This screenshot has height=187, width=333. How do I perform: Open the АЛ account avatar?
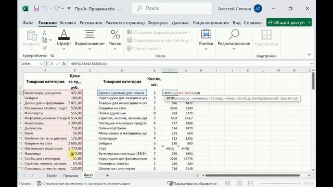(x=258, y=8)
